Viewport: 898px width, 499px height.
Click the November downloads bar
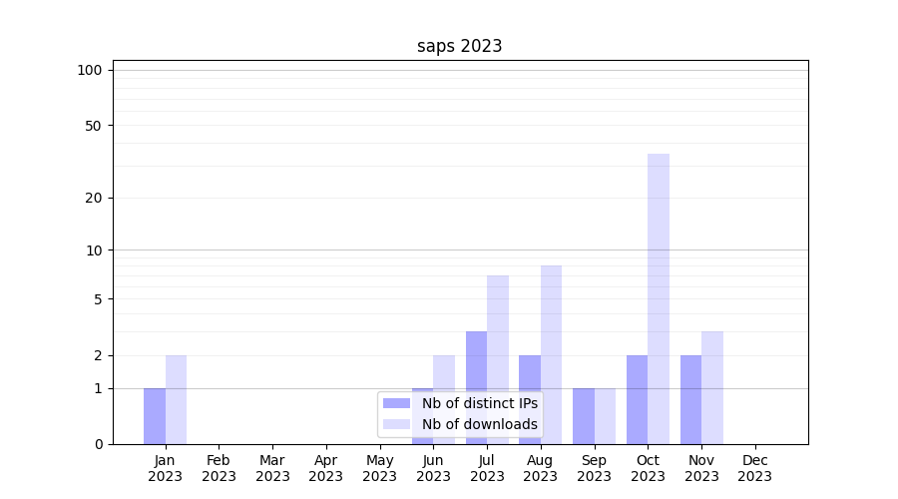(x=712, y=387)
